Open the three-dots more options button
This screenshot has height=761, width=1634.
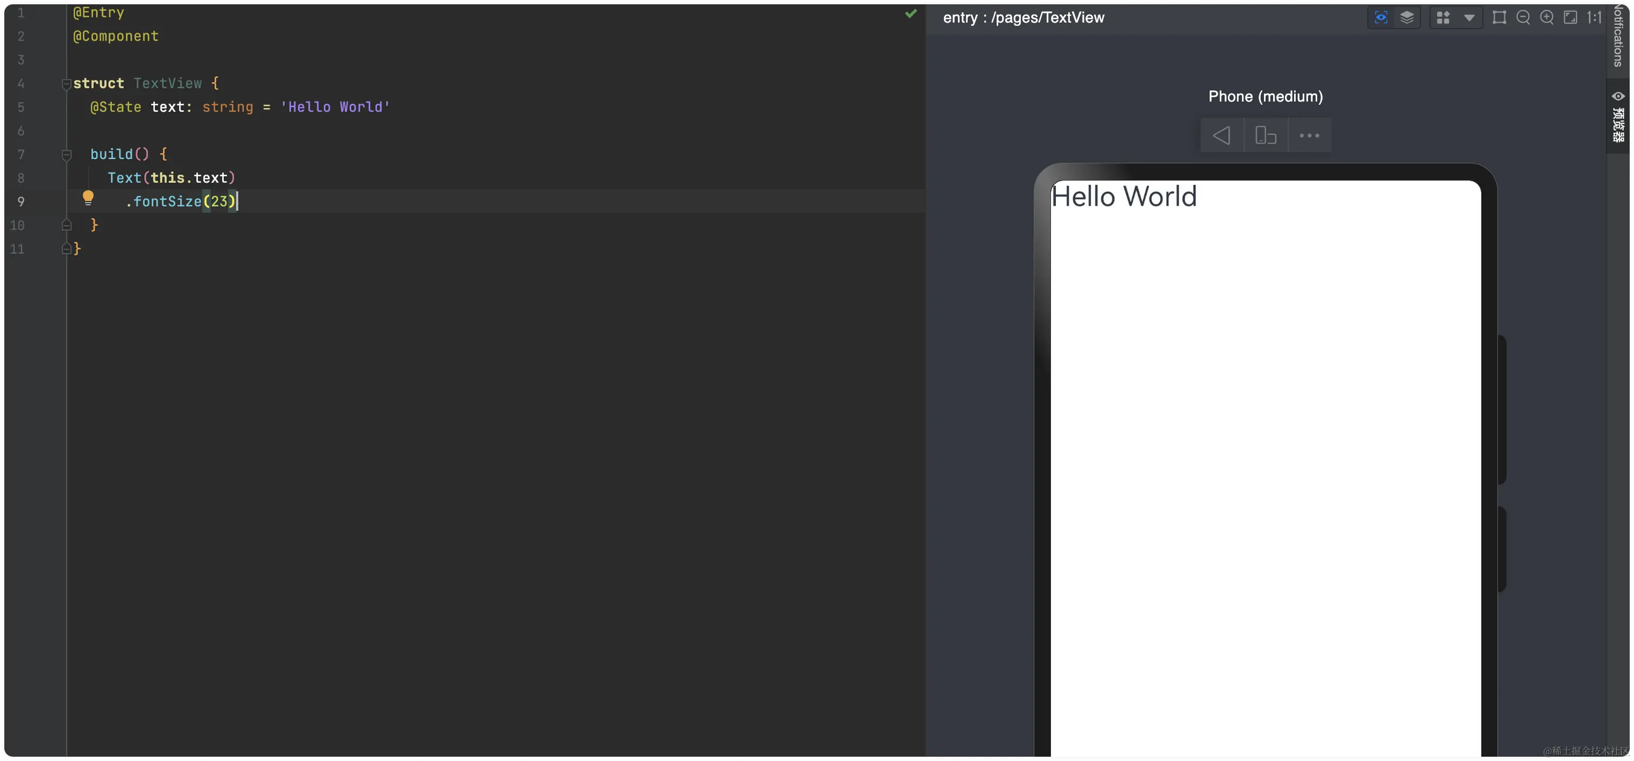pos(1309,135)
